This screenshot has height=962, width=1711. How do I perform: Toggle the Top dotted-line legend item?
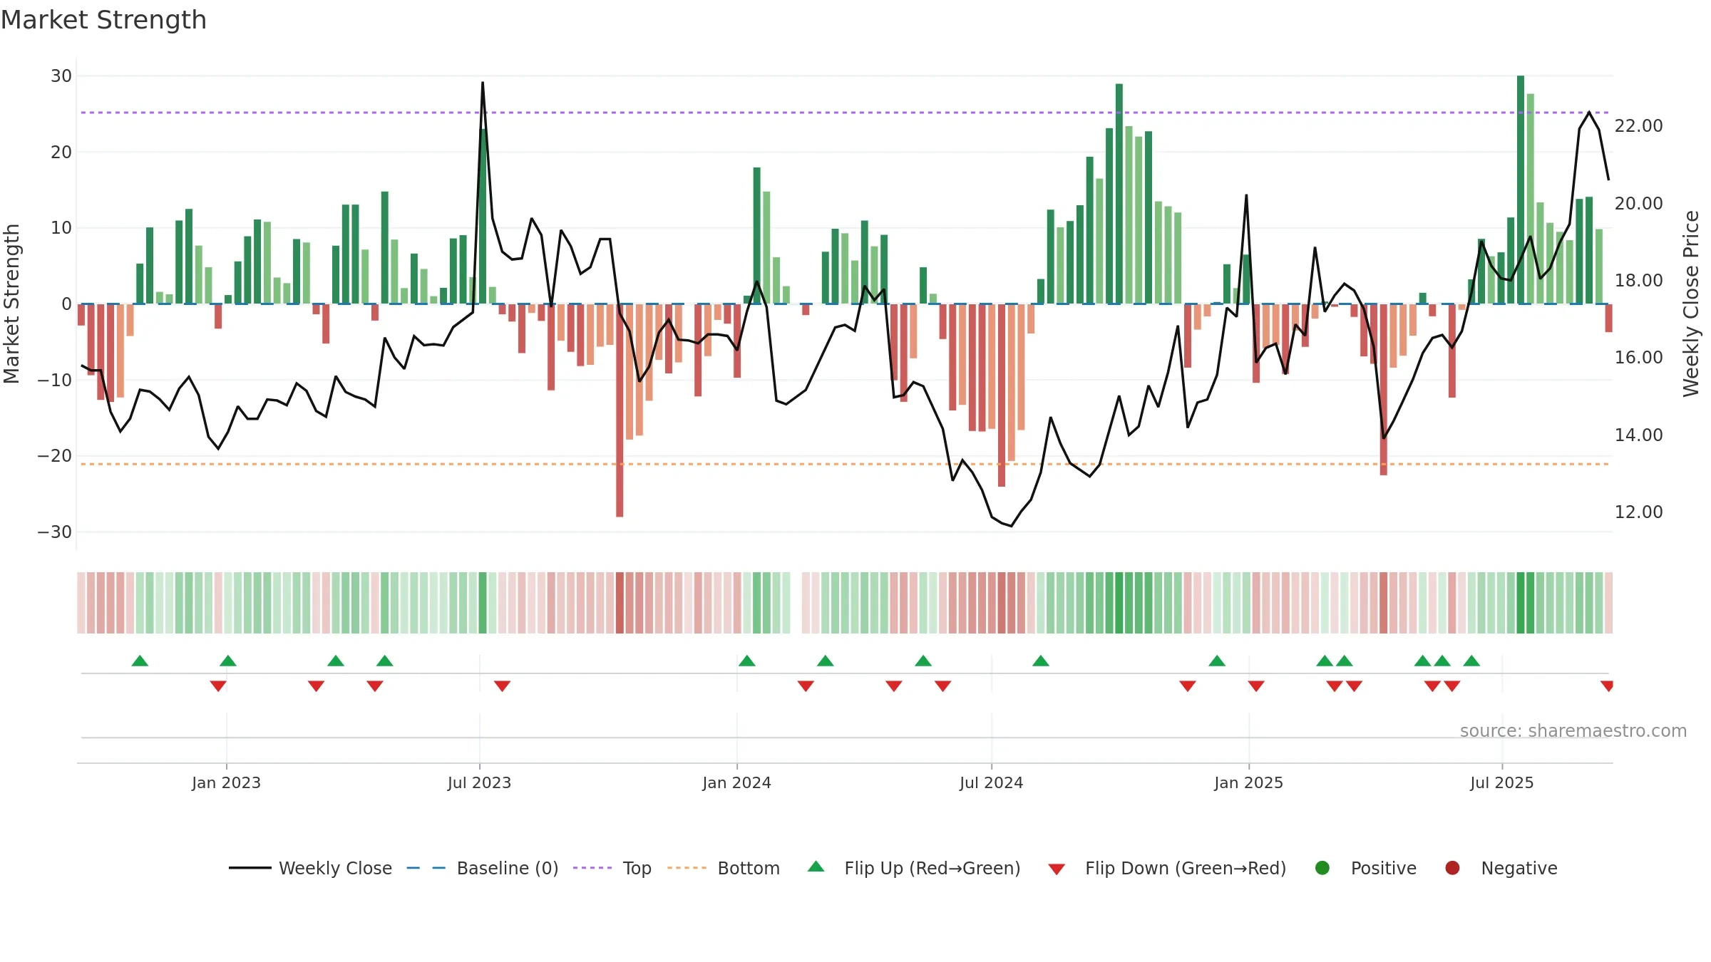pos(612,868)
